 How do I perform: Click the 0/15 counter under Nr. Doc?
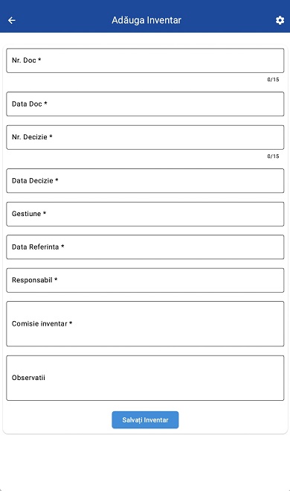coord(273,80)
